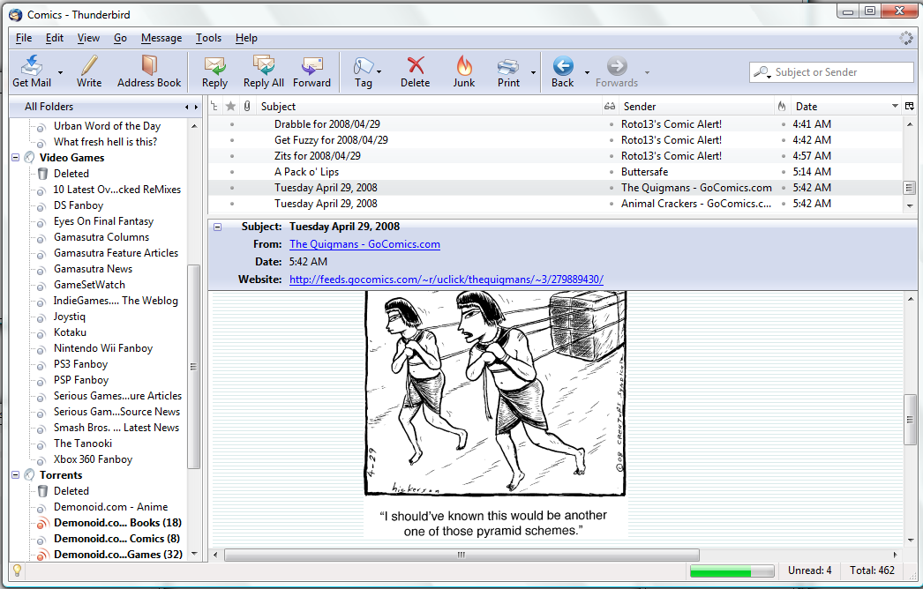The height and width of the screenshot is (589, 923).
Task: Sort messages by Date column
Action: (846, 106)
